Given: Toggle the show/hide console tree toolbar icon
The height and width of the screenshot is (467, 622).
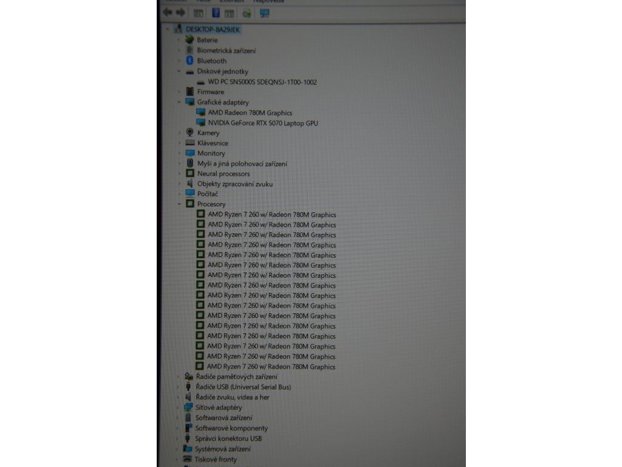Looking at the screenshot, I should point(199,13).
